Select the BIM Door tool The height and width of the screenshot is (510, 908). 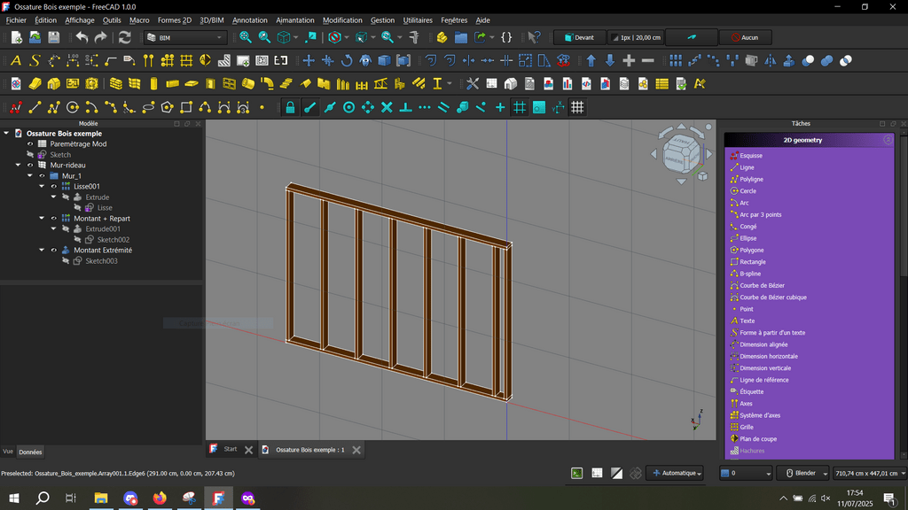(211, 84)
